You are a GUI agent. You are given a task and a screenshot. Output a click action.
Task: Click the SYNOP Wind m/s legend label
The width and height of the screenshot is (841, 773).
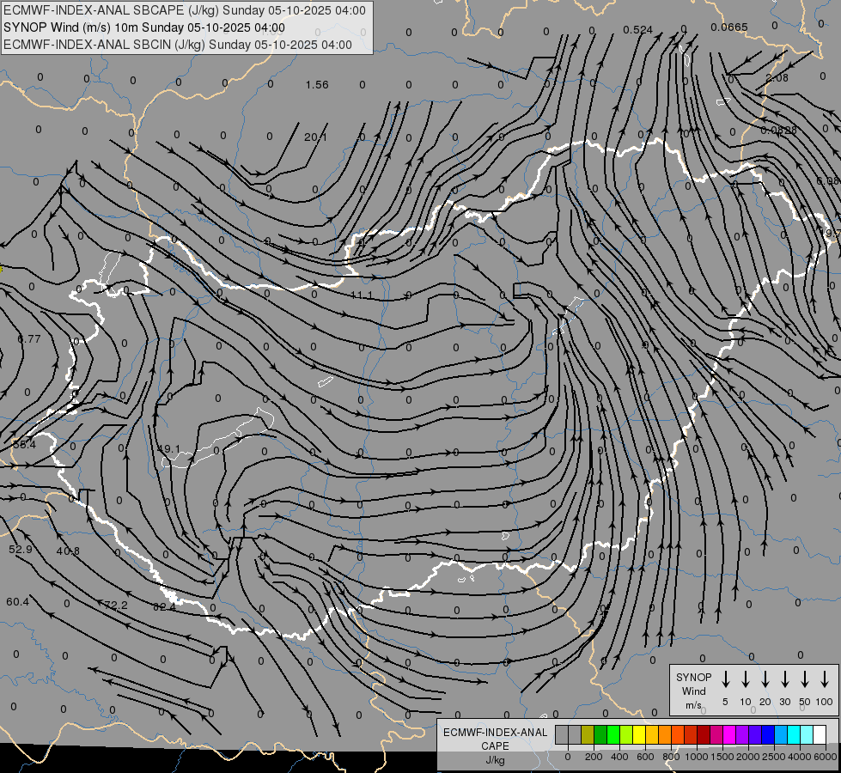click(x=693, y=691)
